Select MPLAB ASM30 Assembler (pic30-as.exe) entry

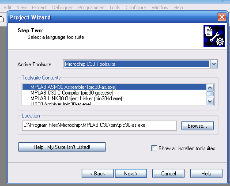point(114,87)
